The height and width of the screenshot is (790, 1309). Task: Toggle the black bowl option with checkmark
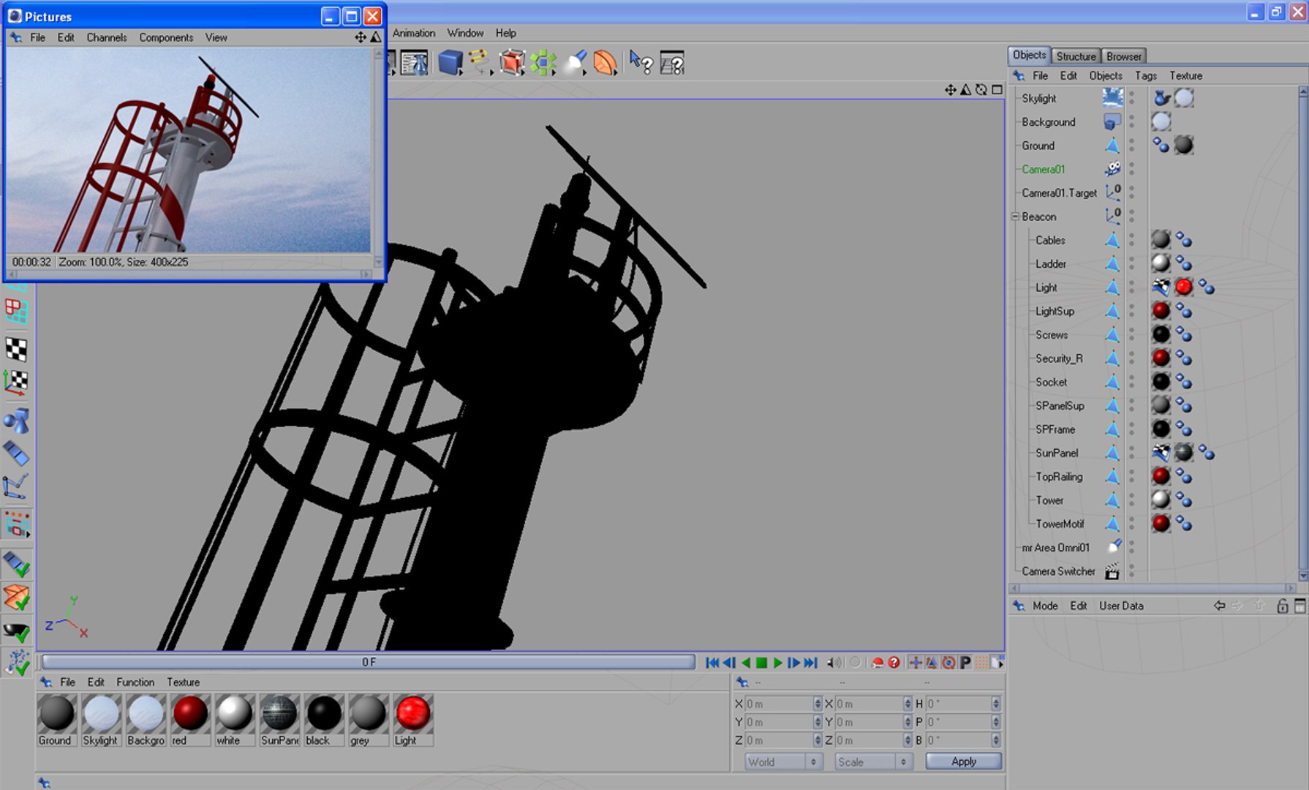16,632
